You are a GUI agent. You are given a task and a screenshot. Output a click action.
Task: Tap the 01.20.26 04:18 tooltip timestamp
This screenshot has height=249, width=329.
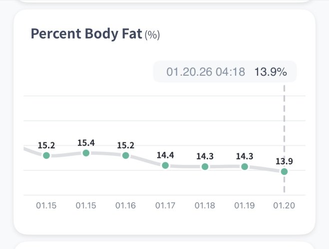[x=206, y=72]
